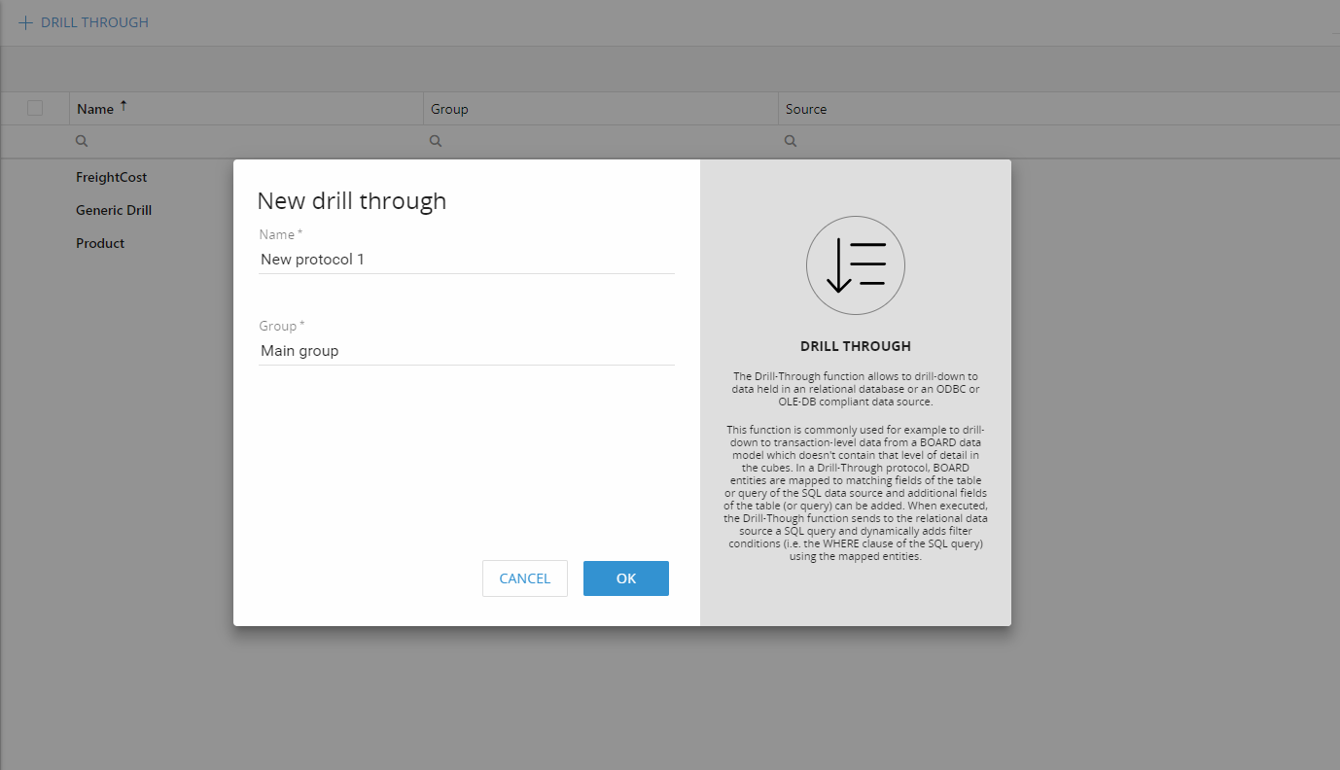The image size is (1340, 770).
Task: Click the bold DRILL THROUGH title in info panel
Action: pyautogui.click(x=855, y=346)
